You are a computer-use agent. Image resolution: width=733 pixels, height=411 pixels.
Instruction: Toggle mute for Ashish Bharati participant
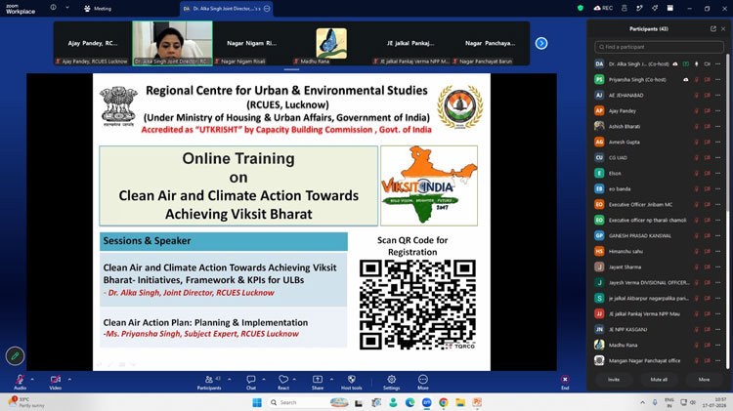click(697, 127)
